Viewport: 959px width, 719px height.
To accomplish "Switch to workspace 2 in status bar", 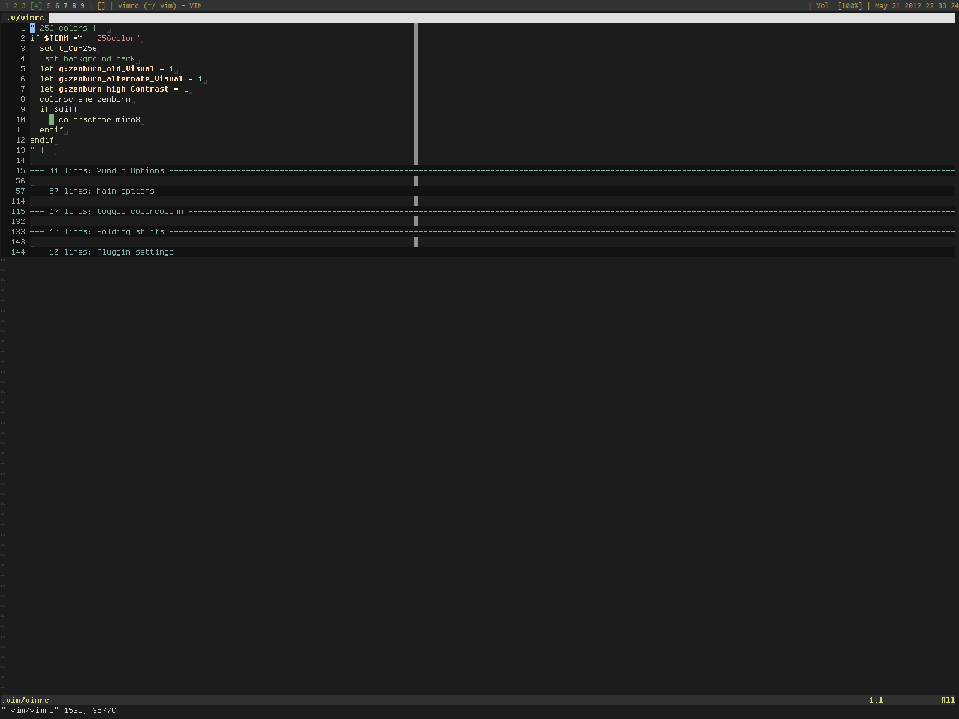I will click(x=15, y=6).
